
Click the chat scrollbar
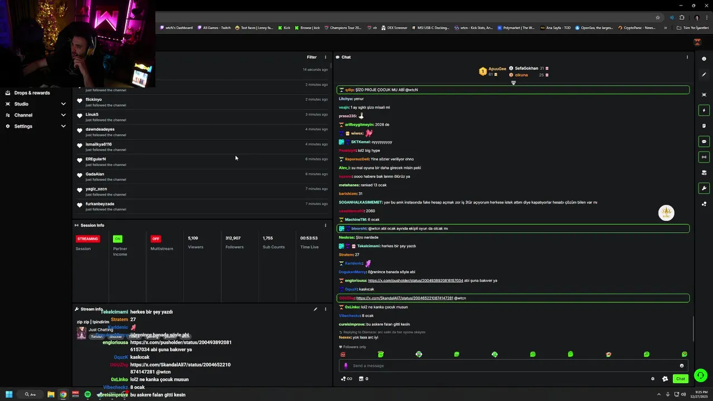click(694, 329)
